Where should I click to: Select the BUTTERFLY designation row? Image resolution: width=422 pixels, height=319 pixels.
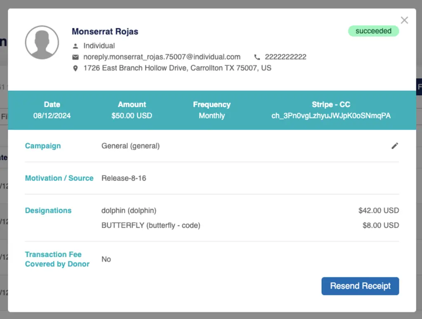[x=150, y=225]
